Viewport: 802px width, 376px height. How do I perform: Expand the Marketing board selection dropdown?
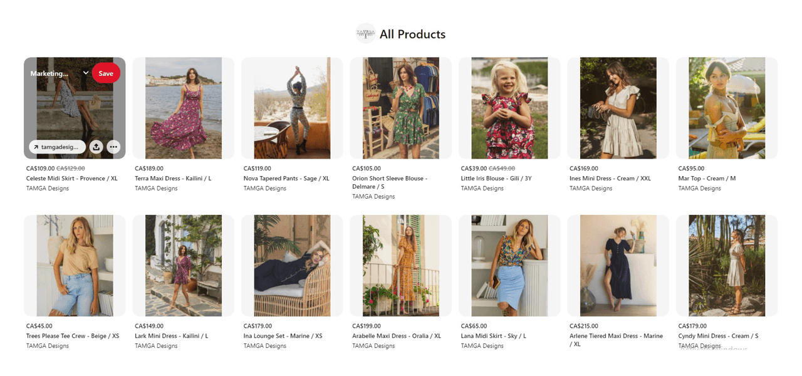point(86,73)
